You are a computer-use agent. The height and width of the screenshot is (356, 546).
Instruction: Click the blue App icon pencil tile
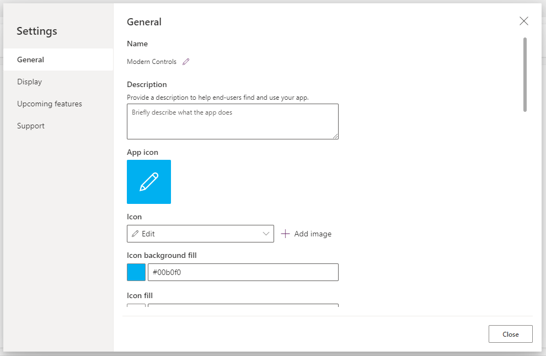[x=149, y=182]
